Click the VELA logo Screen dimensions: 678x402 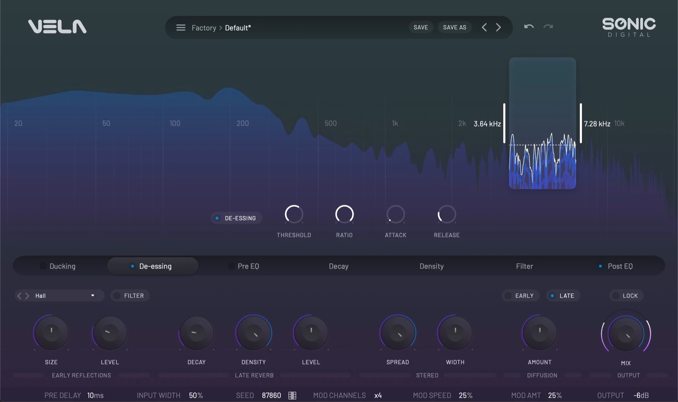pyautogui.click(x=57, y=26)
